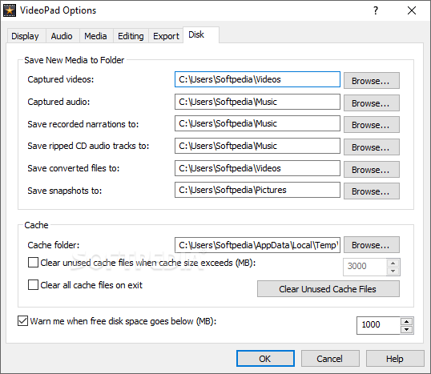
Task: Browse for the Cache folder location
Action: pyautogui.click(x=372, y=244)
